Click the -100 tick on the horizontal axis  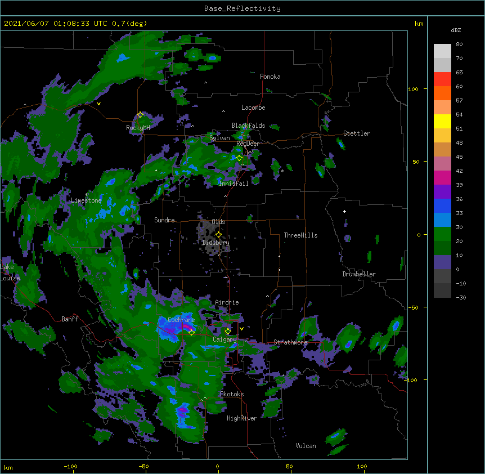(70, 466)
